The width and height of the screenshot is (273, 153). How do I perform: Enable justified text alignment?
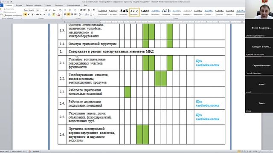coord(76,14)
